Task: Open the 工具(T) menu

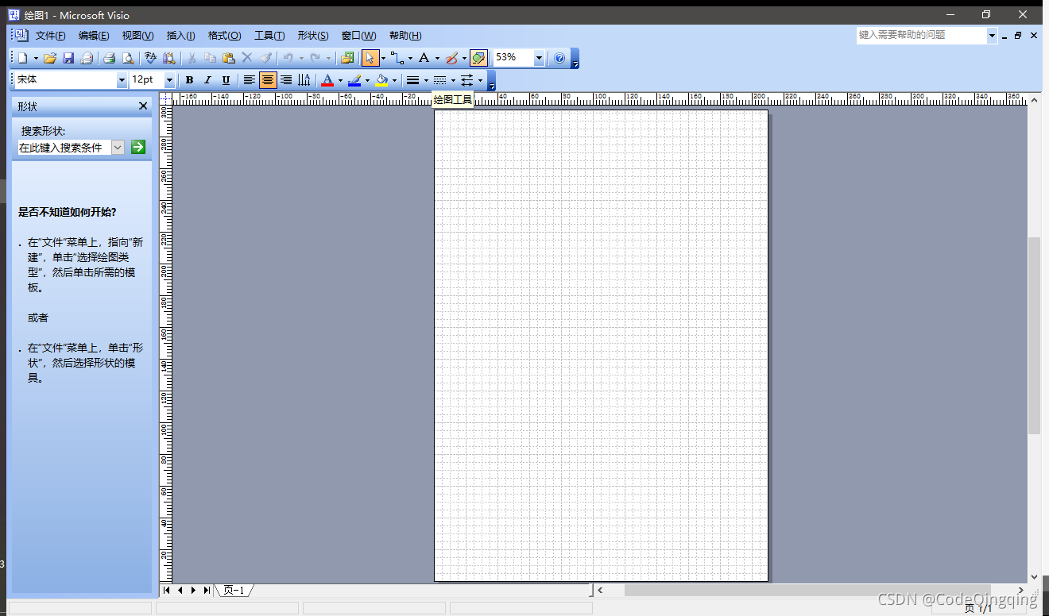Action: 269,36
